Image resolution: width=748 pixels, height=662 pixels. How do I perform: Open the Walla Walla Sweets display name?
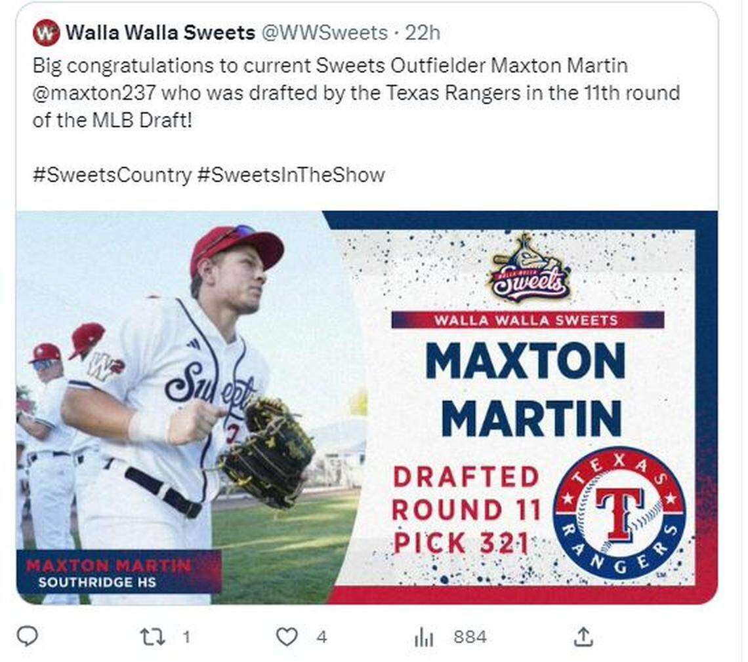click(x=160, y=32)
